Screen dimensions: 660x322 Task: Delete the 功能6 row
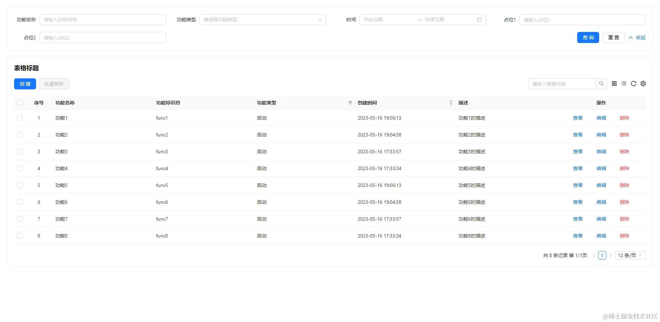tap(625, 202)
